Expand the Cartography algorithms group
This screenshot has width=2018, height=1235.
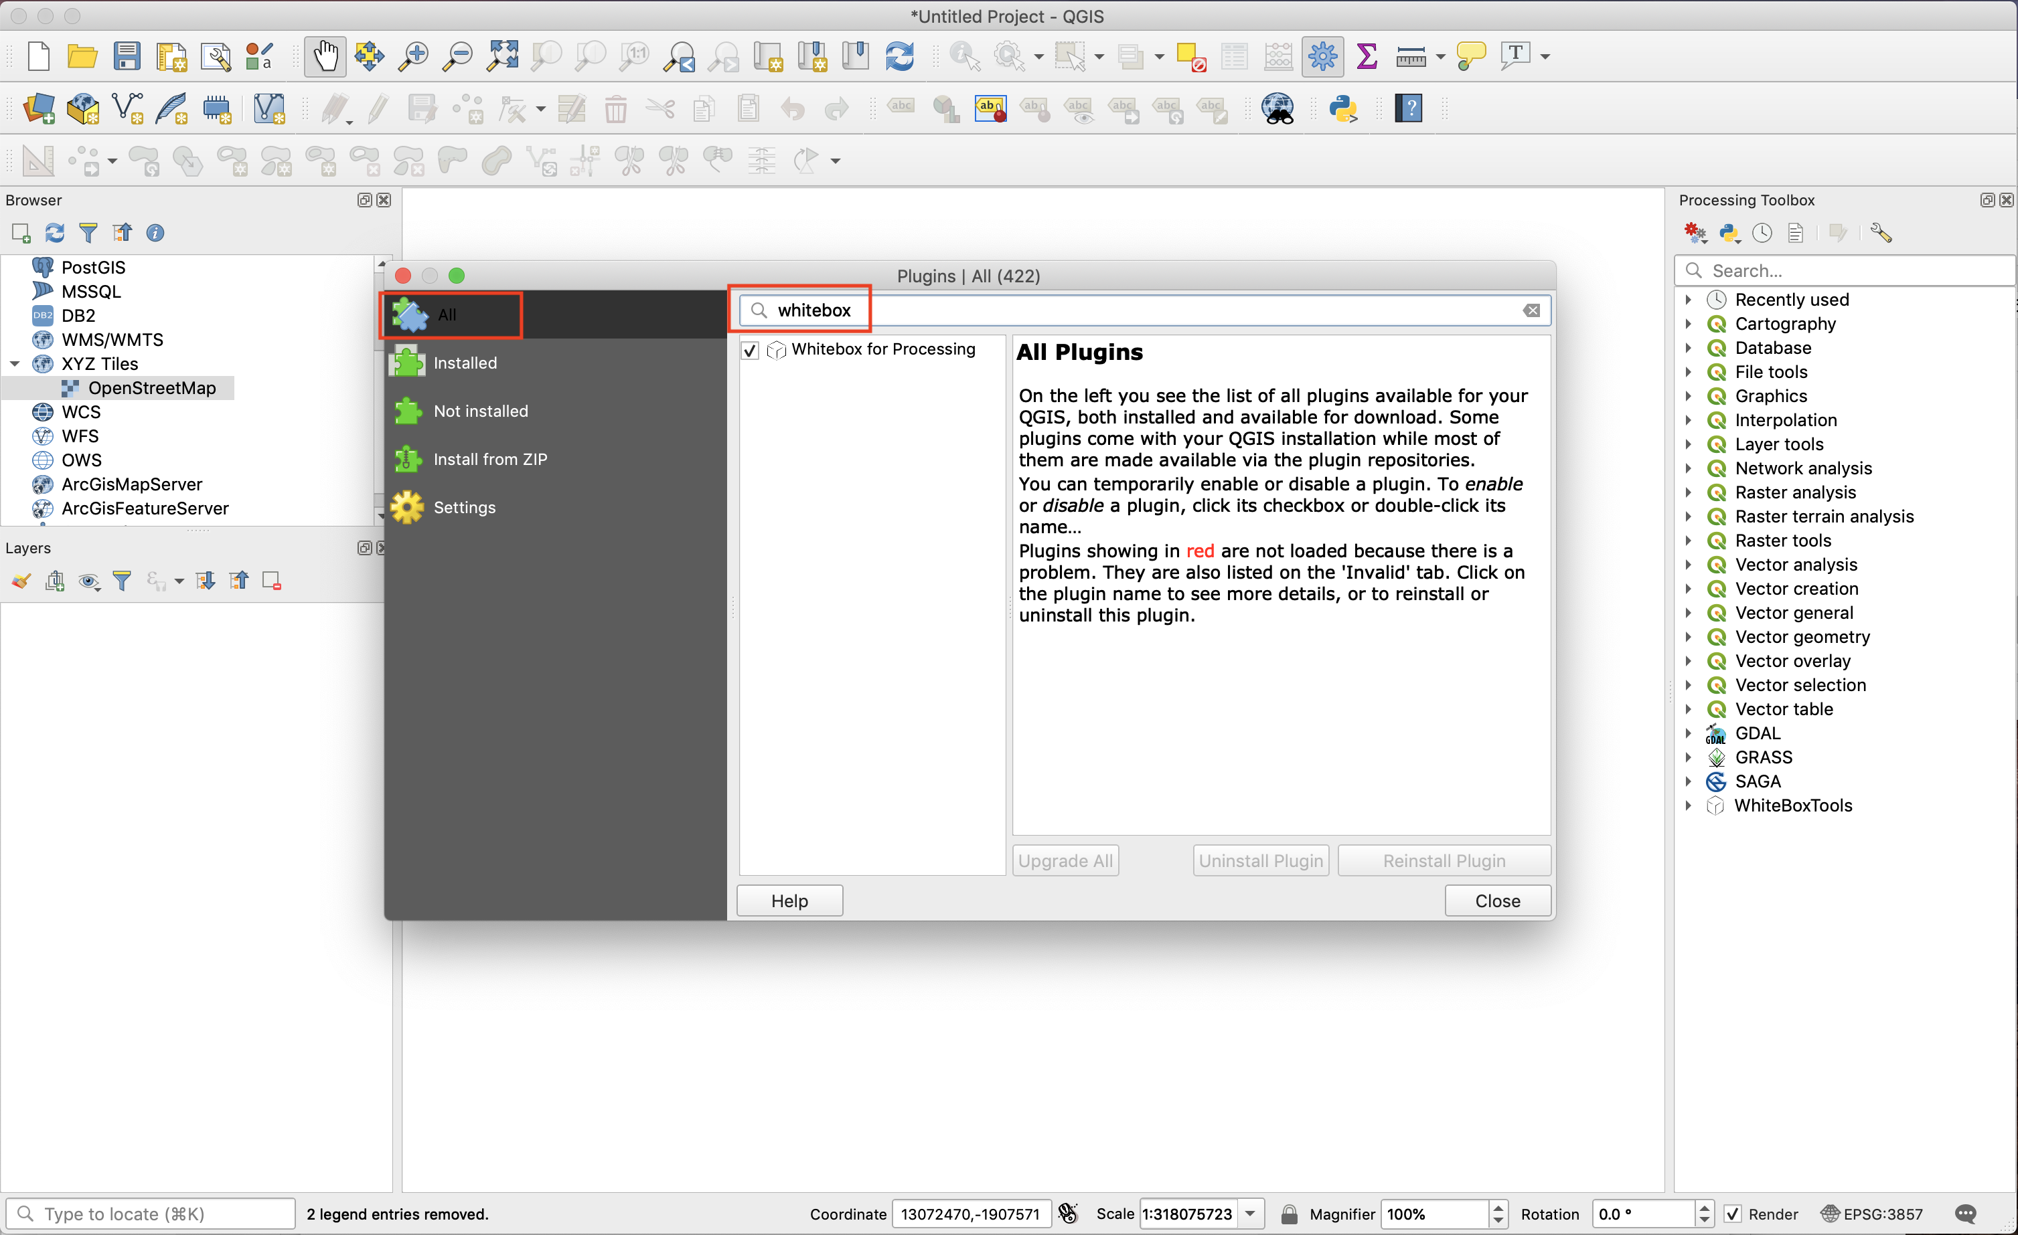(x=1688, y=324)
